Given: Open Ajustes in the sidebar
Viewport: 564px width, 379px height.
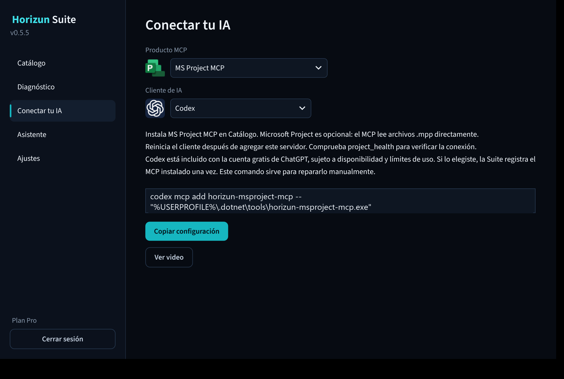Looking at the screenshot, I should (63, 158).
